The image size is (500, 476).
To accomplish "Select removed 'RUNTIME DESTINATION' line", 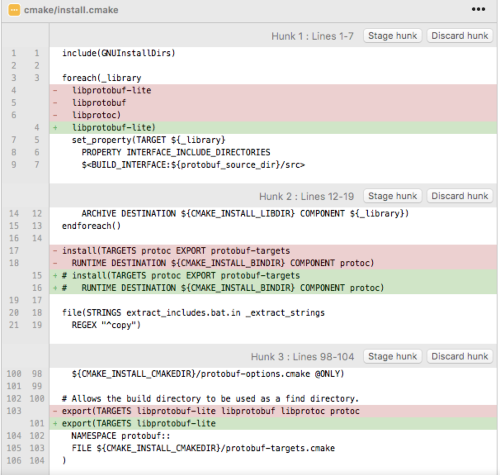I will 273,263.
